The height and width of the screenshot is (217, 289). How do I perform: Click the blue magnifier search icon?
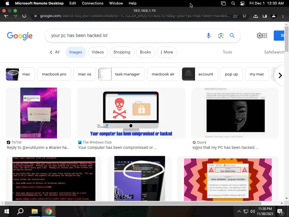[x=232, y=35]
